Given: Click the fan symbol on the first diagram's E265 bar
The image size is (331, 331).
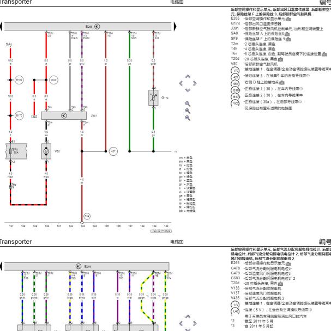Looking at the screenshot, I should [97, 26].
